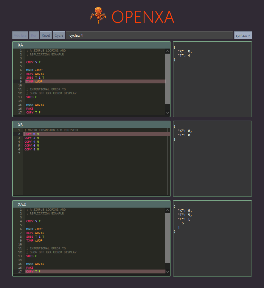The height and width of the screenshot is (288, 264).
Task: Click the XA editor vertical scrollbar thumb
Action: [167, 79]
